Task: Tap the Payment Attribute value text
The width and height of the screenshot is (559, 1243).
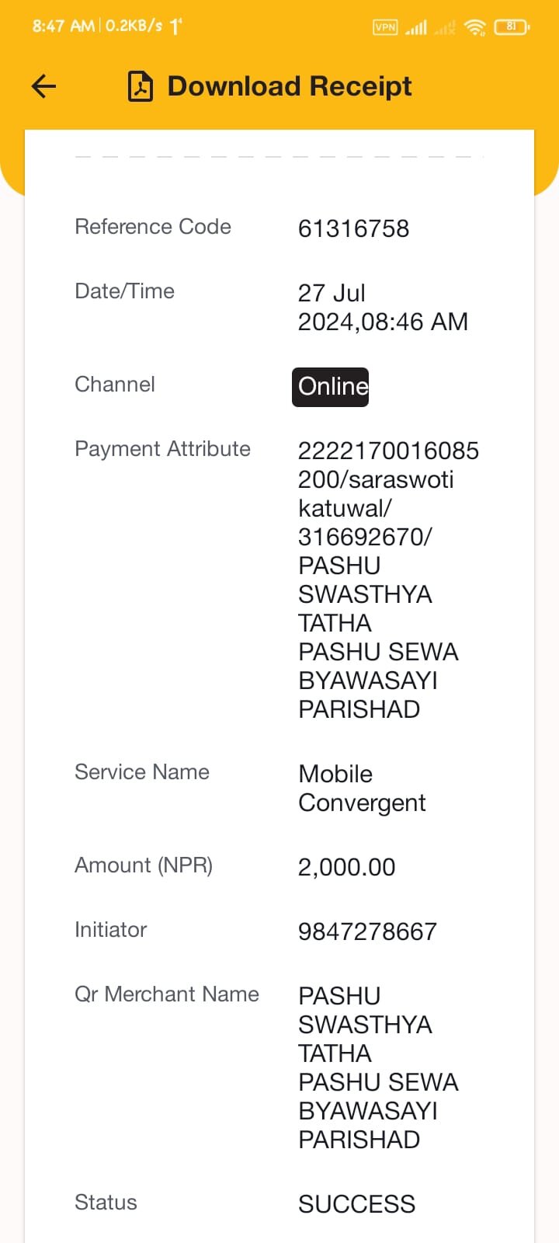Action: 388,580
